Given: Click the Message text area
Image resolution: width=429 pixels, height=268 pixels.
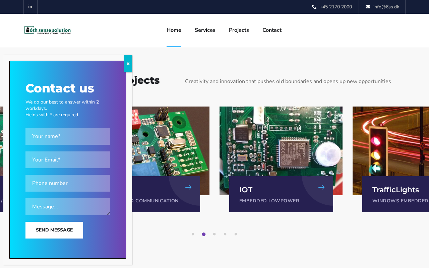Looking at the screenshot, I should pos(68,207).
